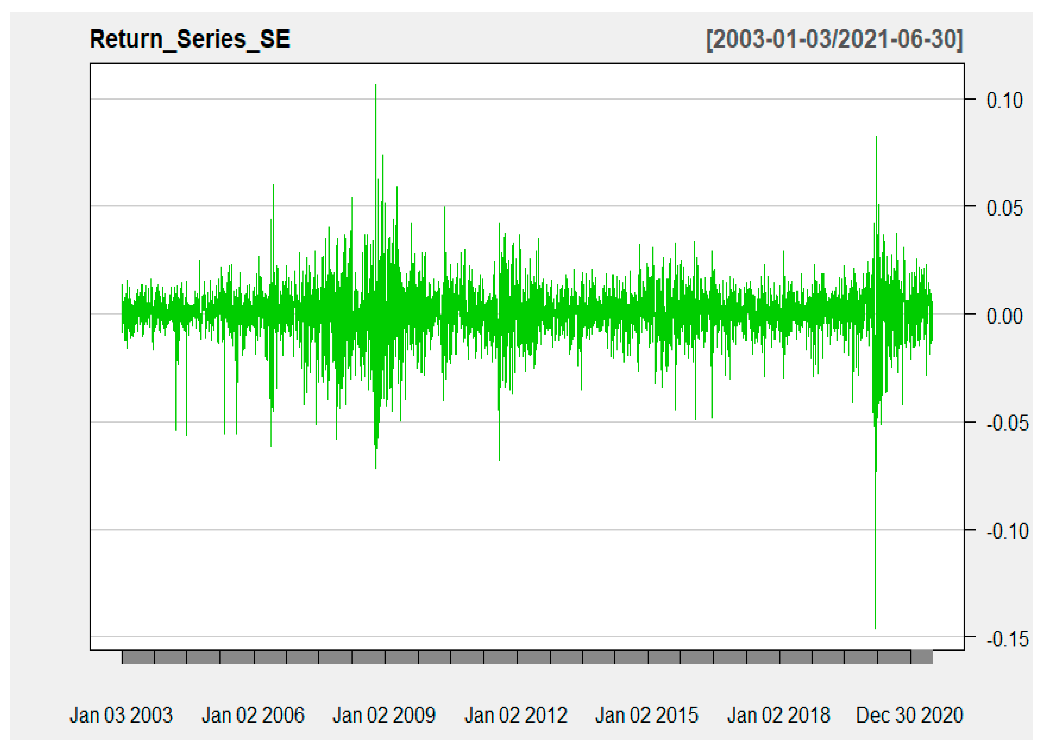
Task: Click the -0.10 y-axis tick label
Action: click(1007, 531)
